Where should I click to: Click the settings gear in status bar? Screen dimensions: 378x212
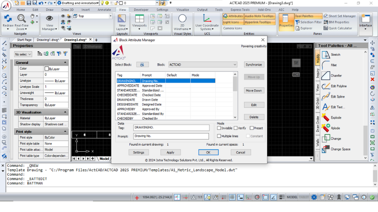314,197
